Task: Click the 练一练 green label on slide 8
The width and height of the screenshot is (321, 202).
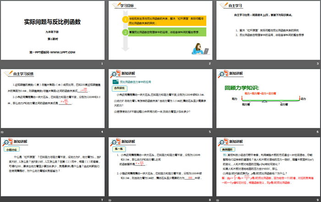Action: (x=119, y=149)
